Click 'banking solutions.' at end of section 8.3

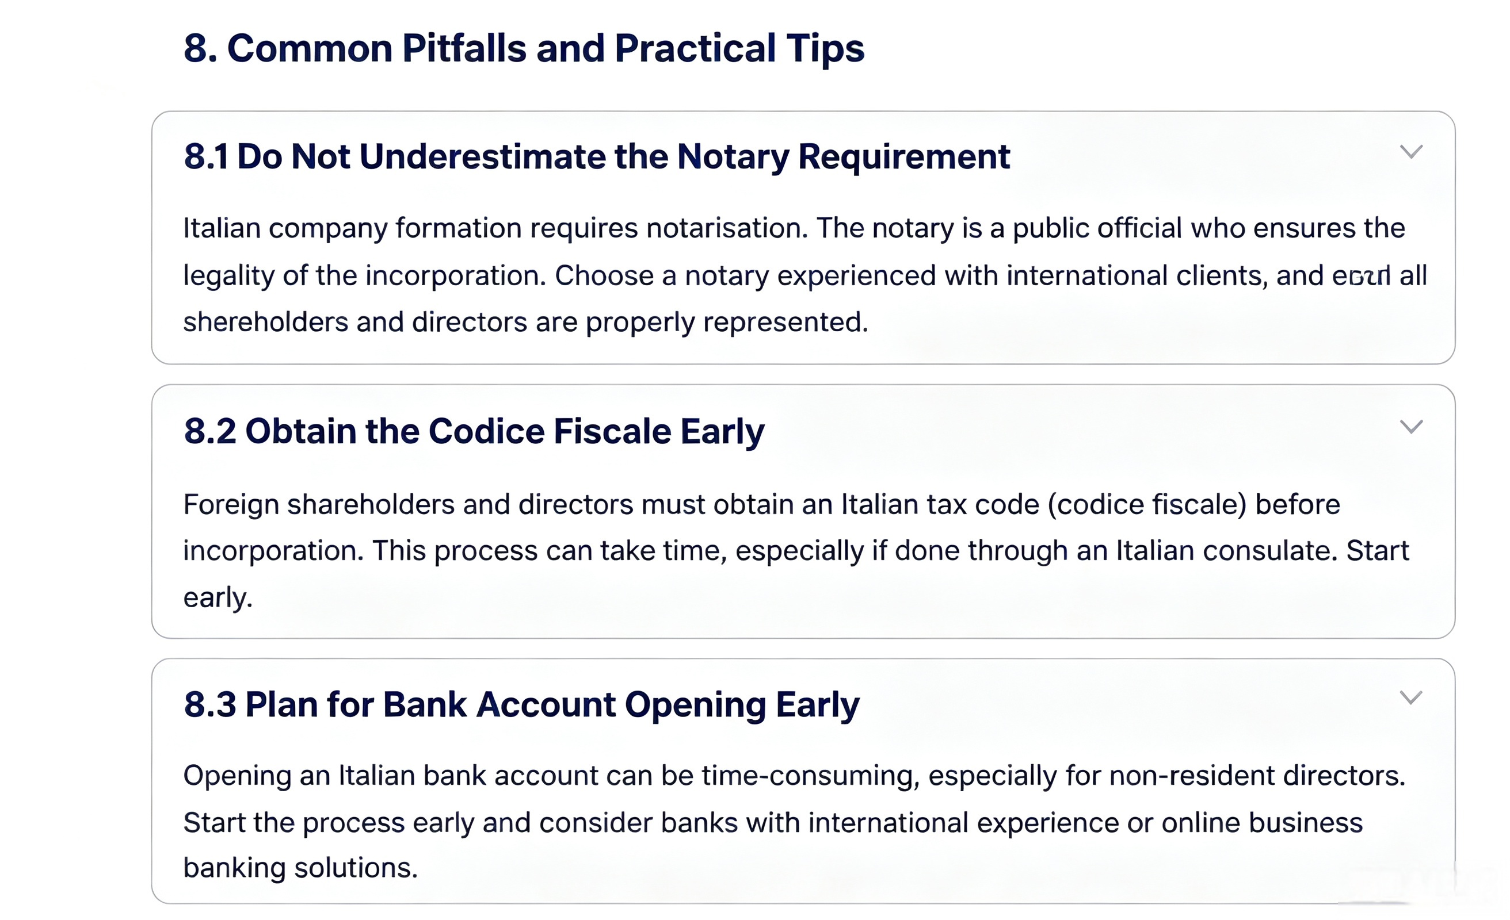click(300, 869)
